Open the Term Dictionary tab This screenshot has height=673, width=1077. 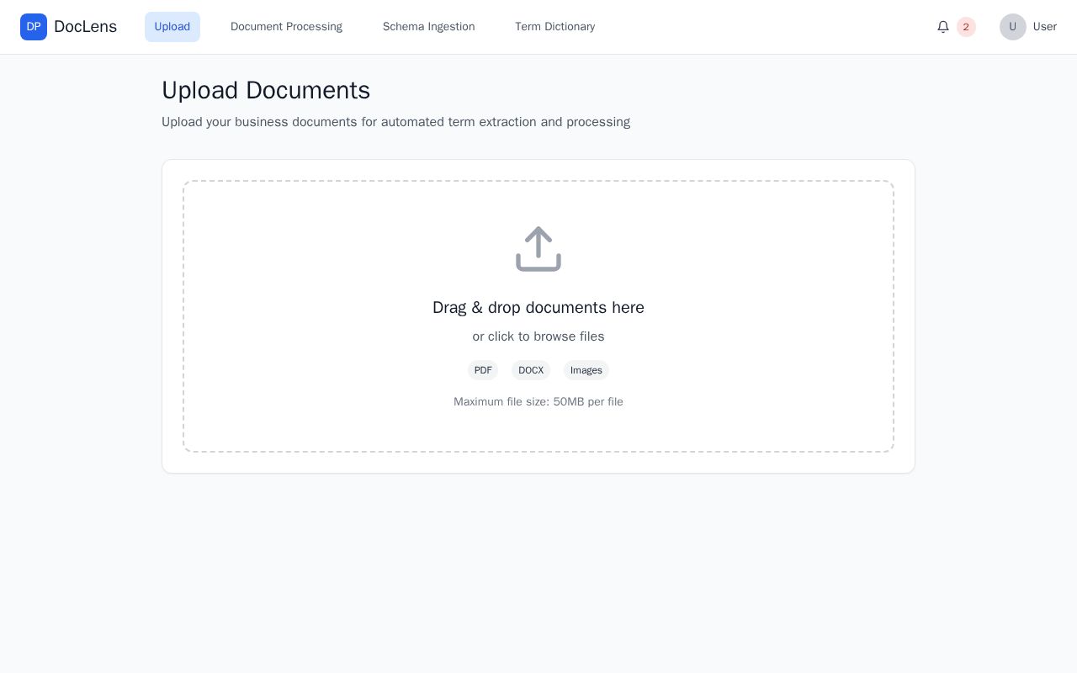pyautogui.click(x=555, y=27)
